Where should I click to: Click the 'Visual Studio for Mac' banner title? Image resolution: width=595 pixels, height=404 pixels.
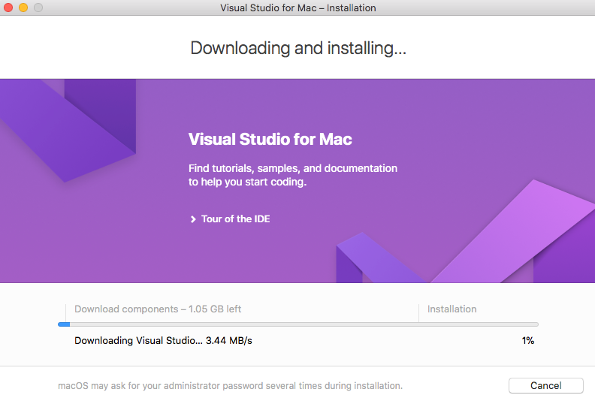click(x=270, y=139)
